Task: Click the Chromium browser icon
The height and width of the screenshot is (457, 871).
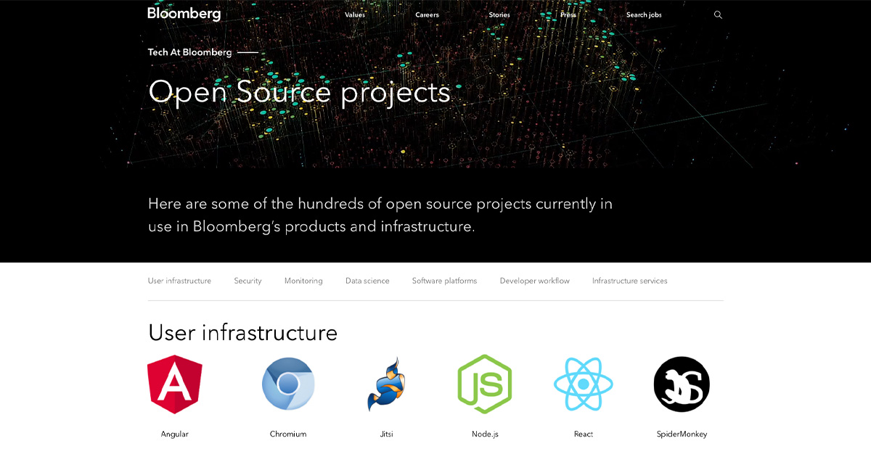Action: [x=287, y=384]
